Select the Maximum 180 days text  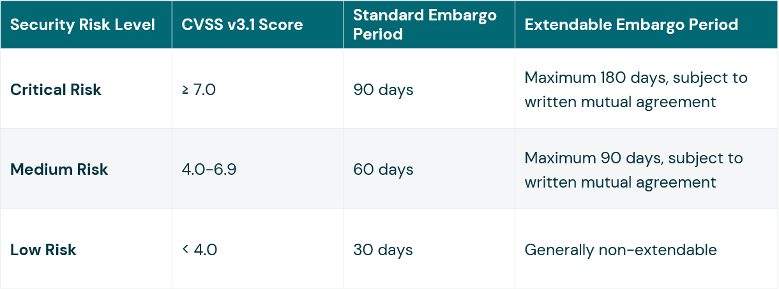[x=586, y=78]
